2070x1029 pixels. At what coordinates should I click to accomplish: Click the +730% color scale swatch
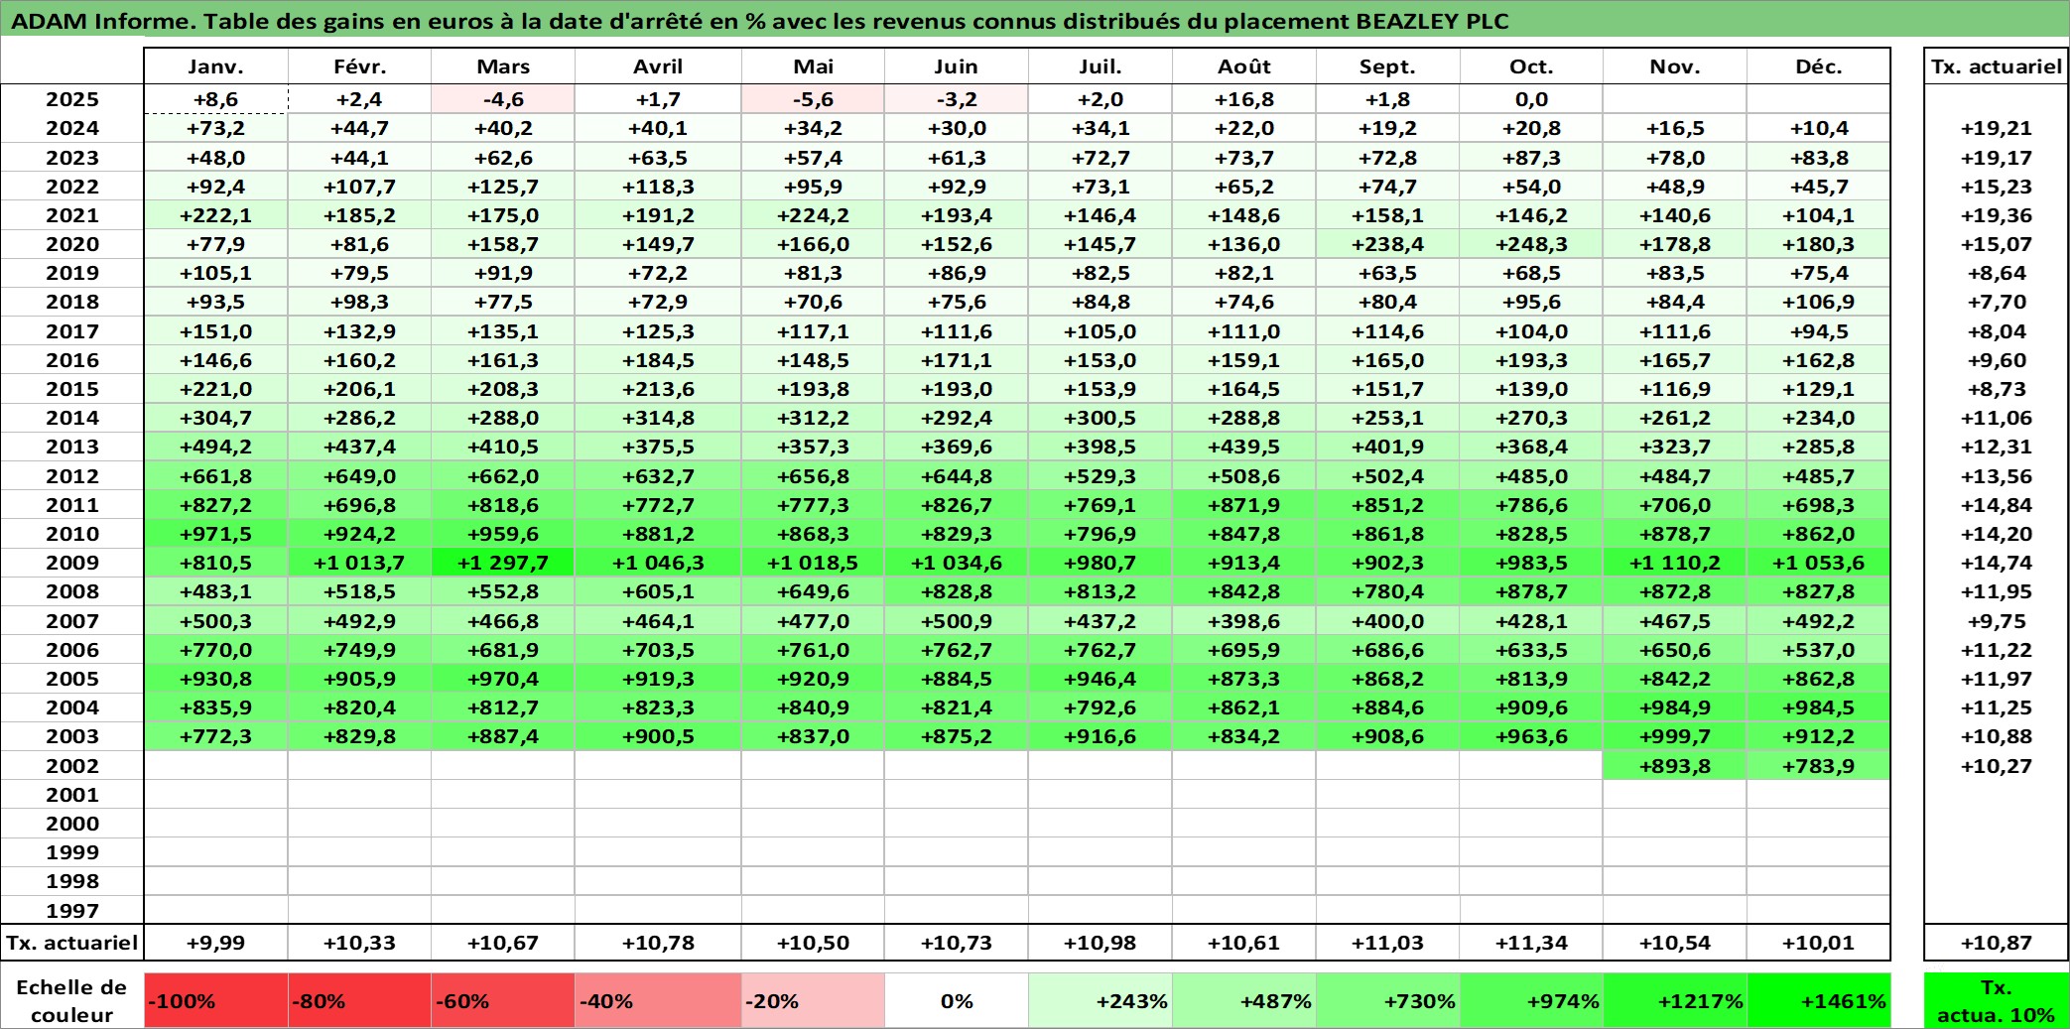tap(1388, 1001)
